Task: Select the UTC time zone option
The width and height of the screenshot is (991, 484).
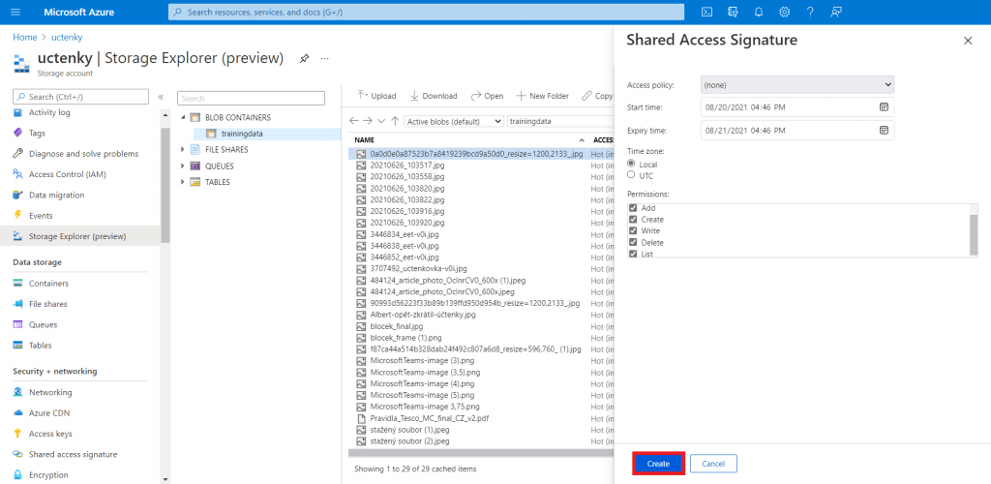Action: [633, 175]
